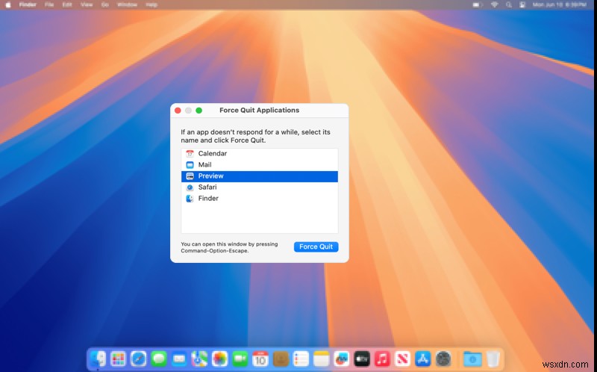Click the Safari app icon in the list
This screenshot has width=597, height=372.
(190, 187)
